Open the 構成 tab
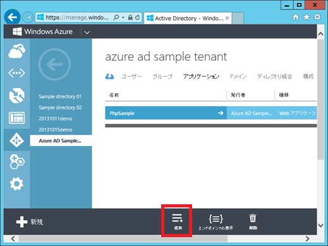This screenshot has width=328, height=246. (308, 77)
